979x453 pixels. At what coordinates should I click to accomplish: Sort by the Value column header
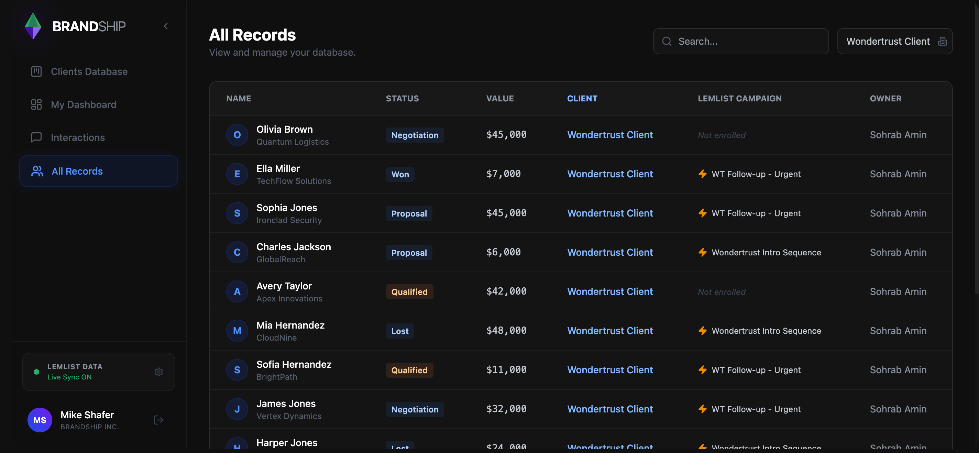500,98
